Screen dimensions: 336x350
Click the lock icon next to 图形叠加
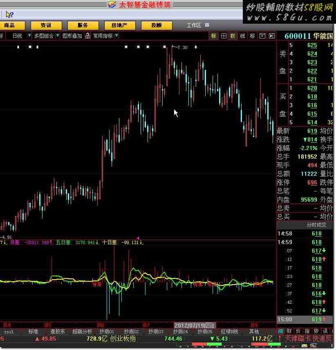pyautogui.click(x=87, y=36)
